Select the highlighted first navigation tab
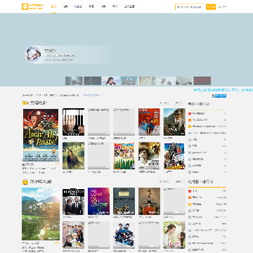This screenshot has width=253, height=253. coord(53,6)
